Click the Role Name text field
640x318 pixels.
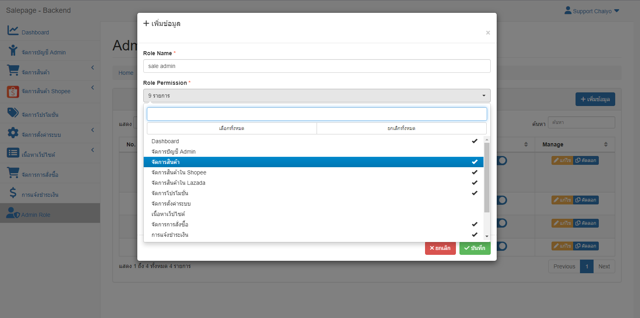pos(317,66)
